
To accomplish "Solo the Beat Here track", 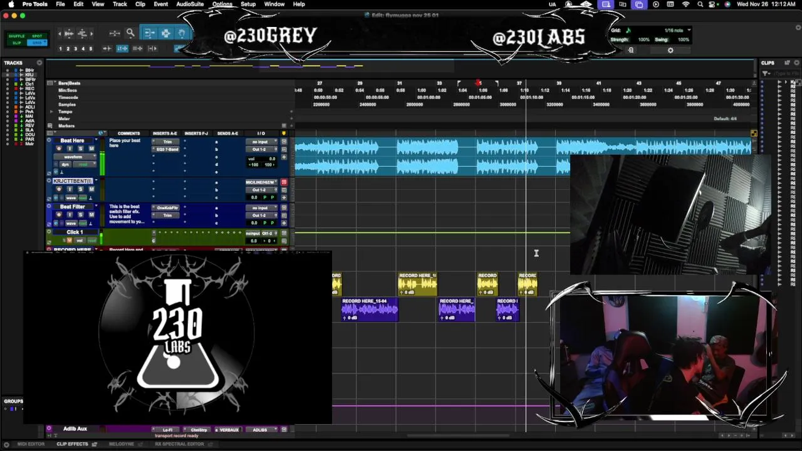I will click(x=80, y=148).
